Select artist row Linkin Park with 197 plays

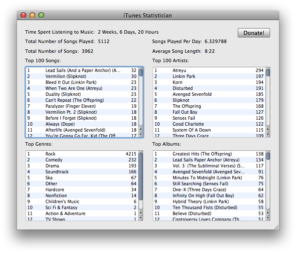point(209,76)
